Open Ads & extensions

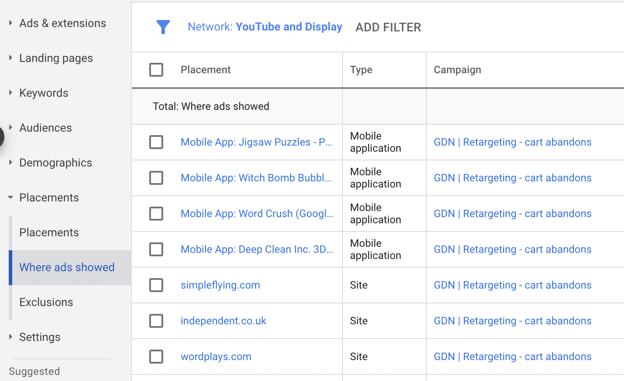(62, 23)
